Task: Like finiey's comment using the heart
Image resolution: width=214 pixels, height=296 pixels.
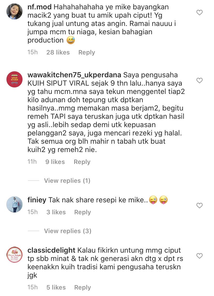Action: coord(199,205)
